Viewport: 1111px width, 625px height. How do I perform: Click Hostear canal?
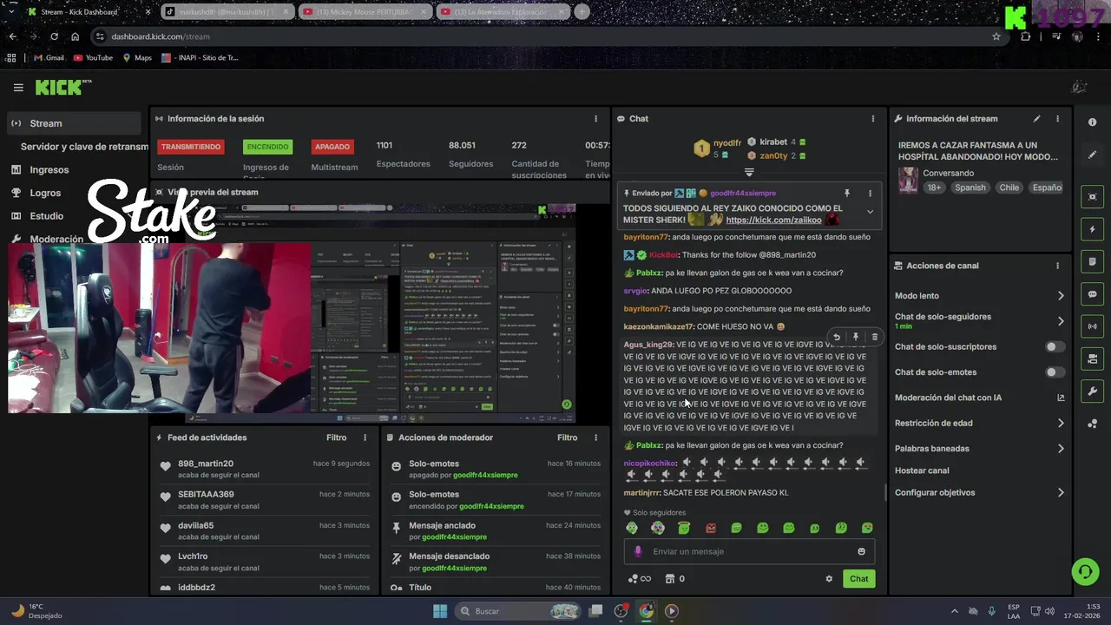click(922, 470)
